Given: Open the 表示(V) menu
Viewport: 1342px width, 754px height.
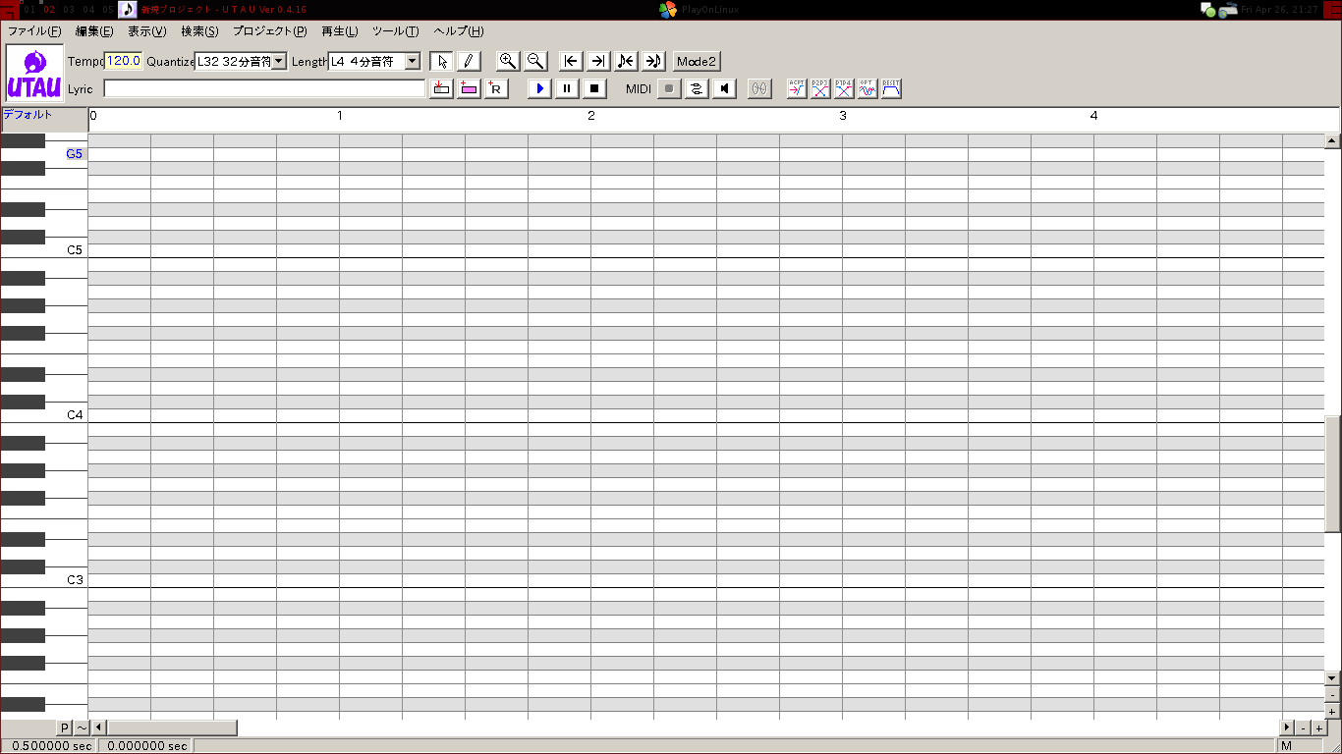Looking at the screenshot, I should click(147, 31).
